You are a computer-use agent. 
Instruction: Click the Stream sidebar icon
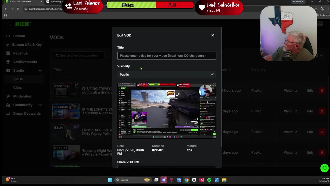(8, 36)
